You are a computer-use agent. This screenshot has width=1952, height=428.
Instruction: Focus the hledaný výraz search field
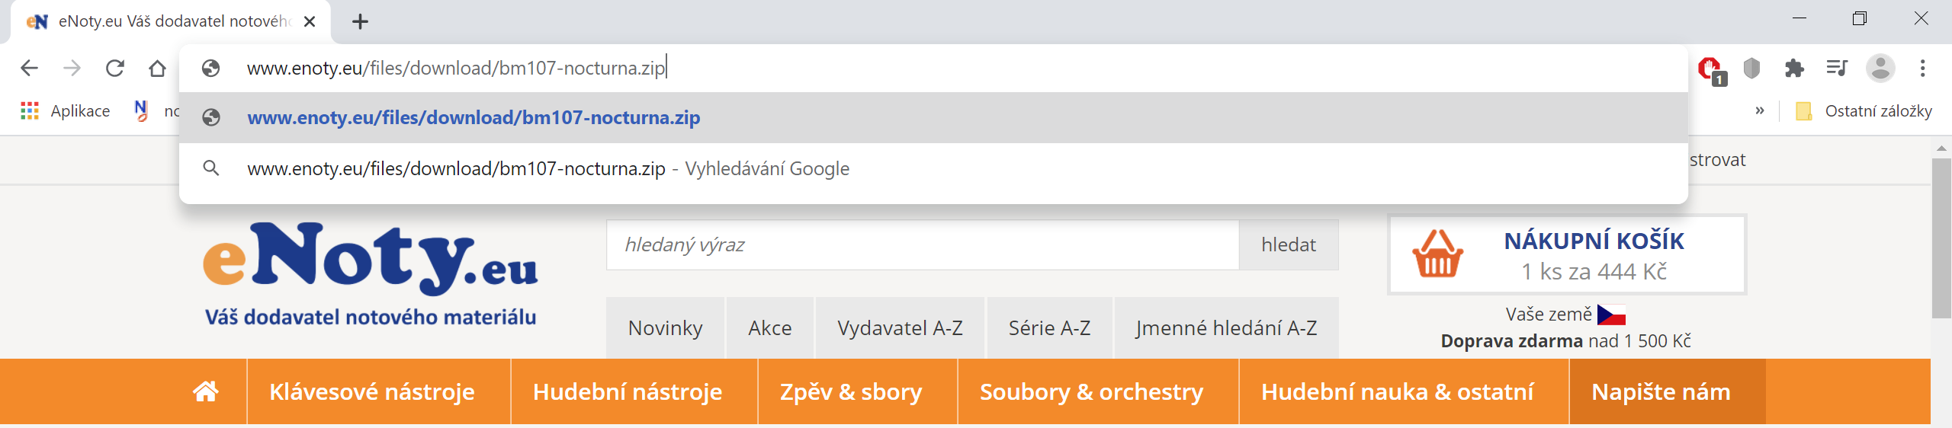(x=923, y=244)
